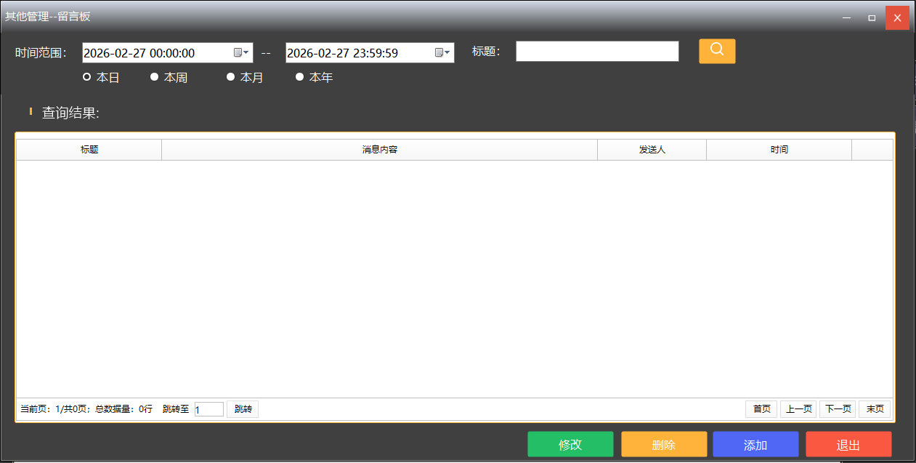The height and width of the screenshot is (463, 916).
Task: Go to previous page with 上一页
Action: click(798, 409)
